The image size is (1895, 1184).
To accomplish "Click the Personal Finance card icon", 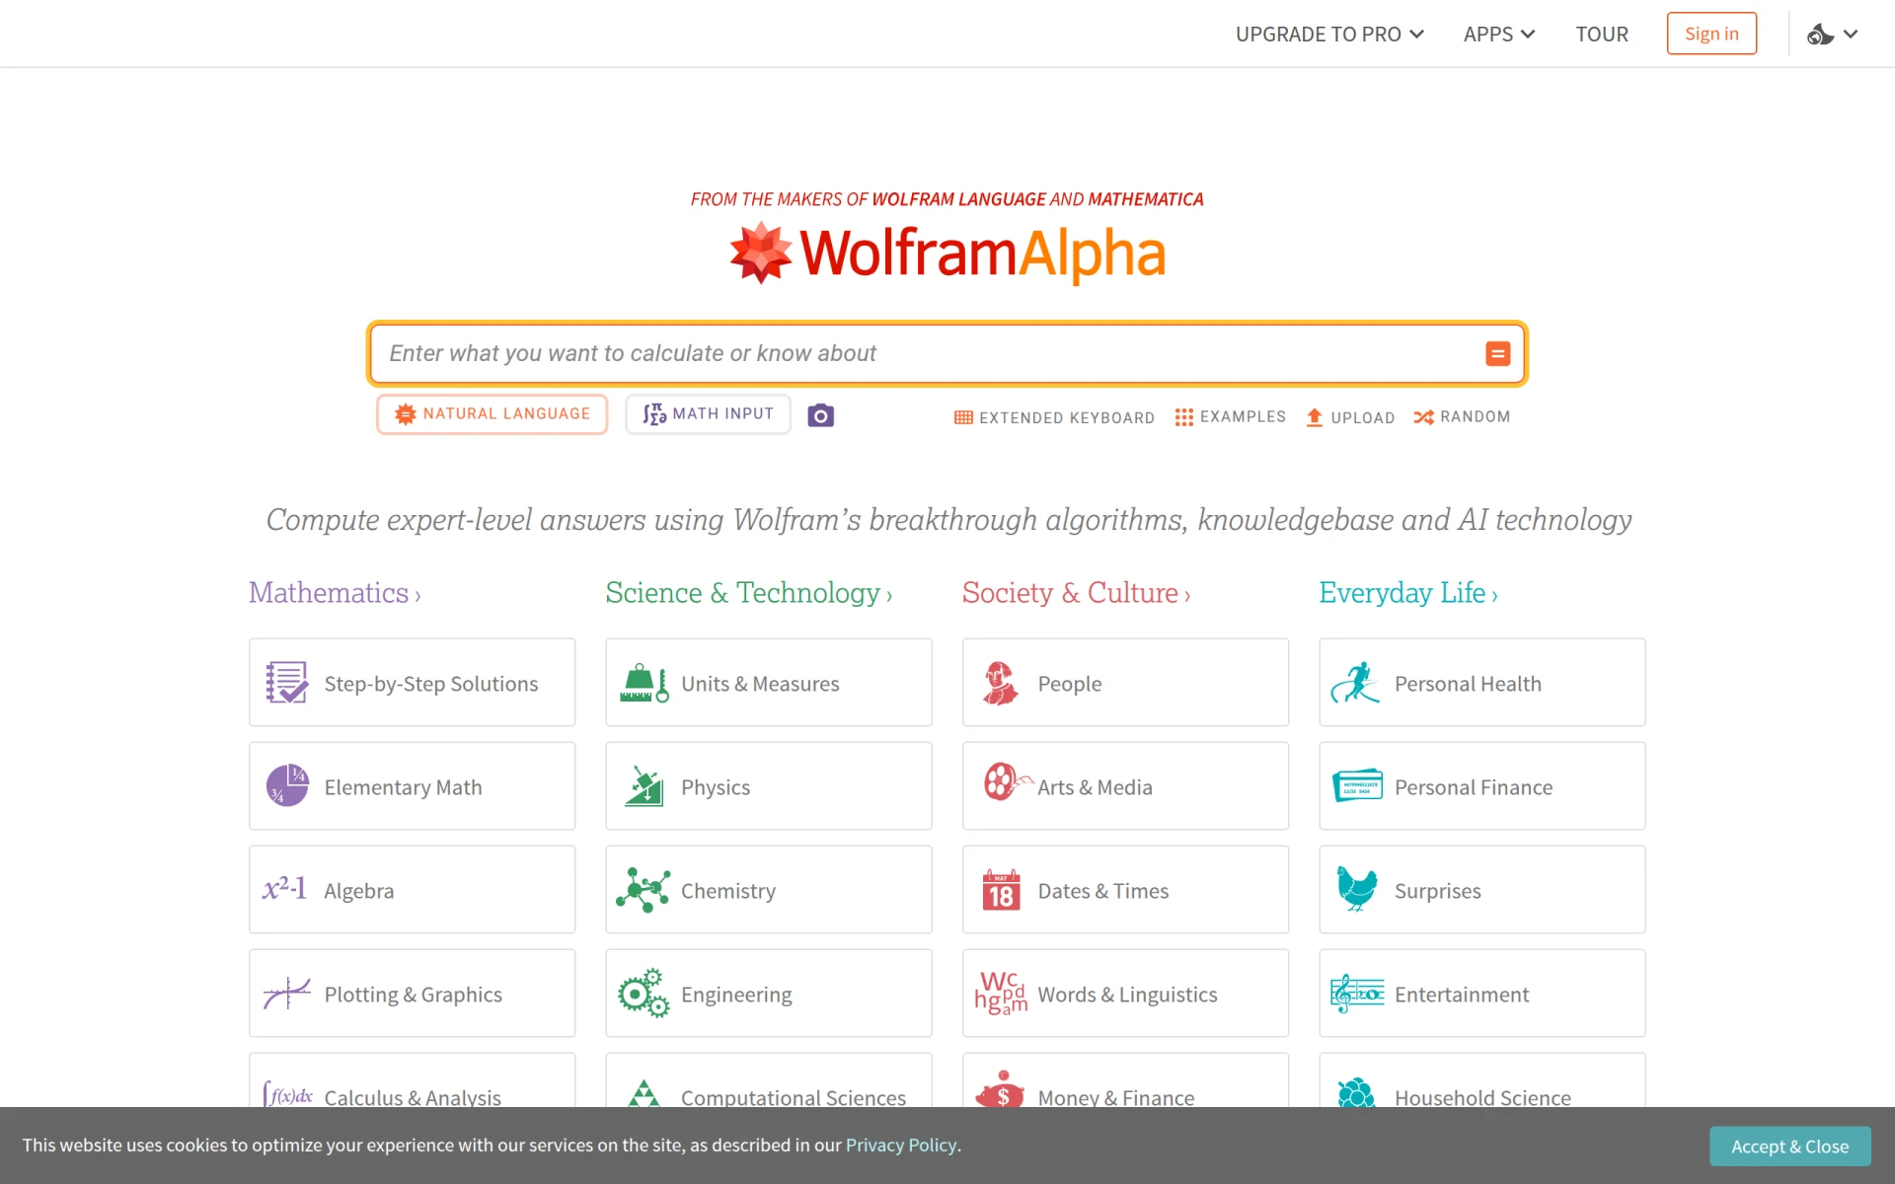I will (1357, 785).
